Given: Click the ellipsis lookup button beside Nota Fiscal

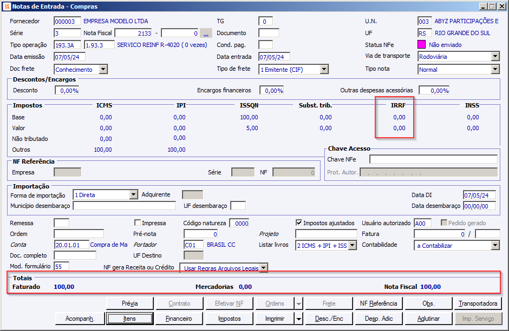Looking at the screenshot, I should pyautogui.click(x=206, y=33).
